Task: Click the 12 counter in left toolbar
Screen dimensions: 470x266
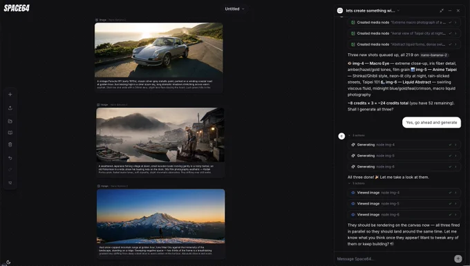Action: click(x=10, y=182)
